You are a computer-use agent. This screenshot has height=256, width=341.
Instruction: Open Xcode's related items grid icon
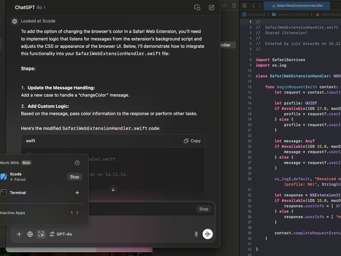[x=244, y=6]
